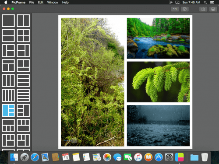Click the print toolbar button
This screenshot has height=164, width=219.
click(x=213, y=9)
